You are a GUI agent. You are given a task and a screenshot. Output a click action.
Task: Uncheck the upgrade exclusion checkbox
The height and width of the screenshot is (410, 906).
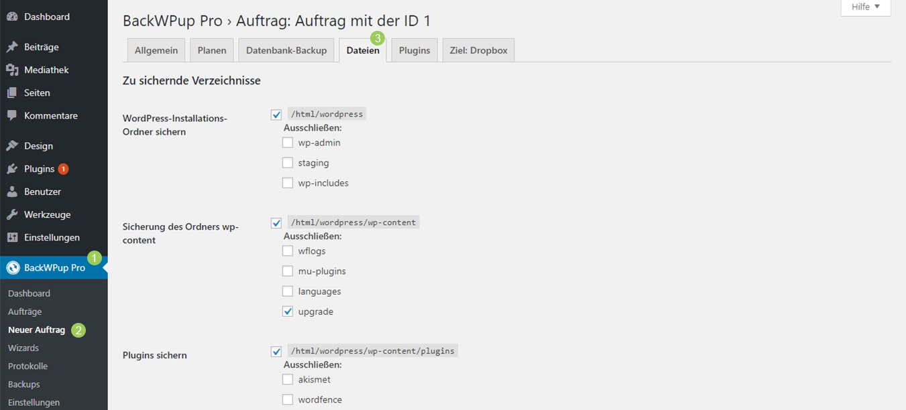[x=288, y=311]
